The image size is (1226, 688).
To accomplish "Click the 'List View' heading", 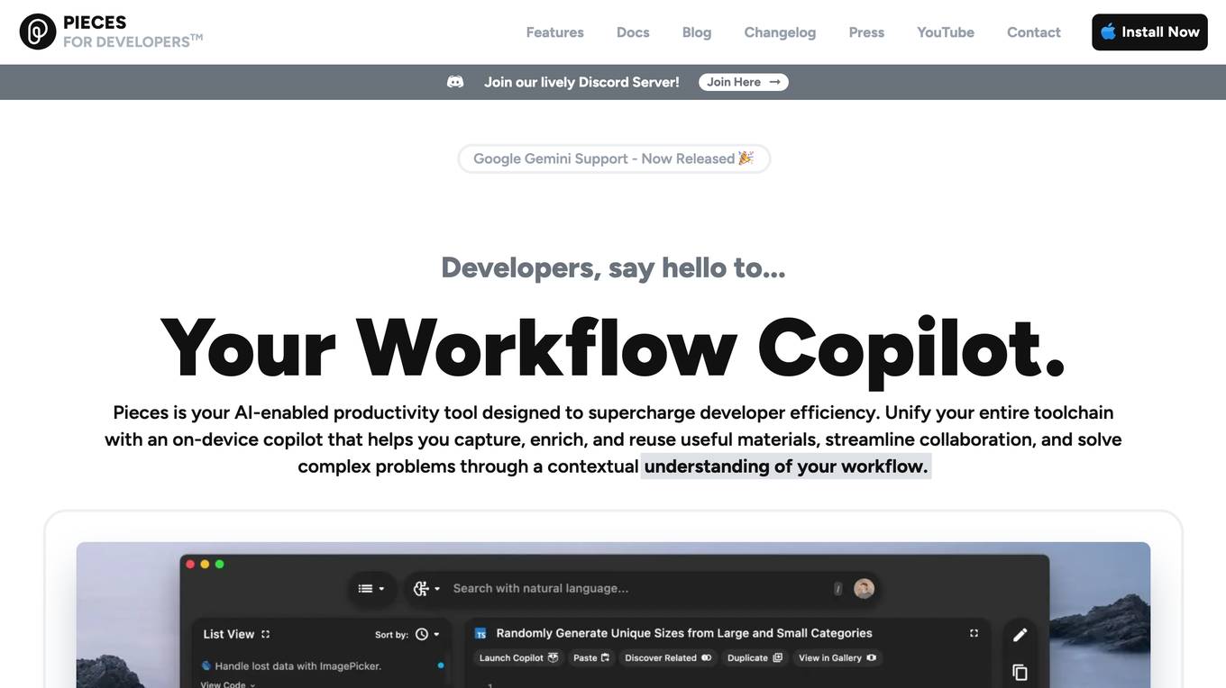I will point(228,634).
